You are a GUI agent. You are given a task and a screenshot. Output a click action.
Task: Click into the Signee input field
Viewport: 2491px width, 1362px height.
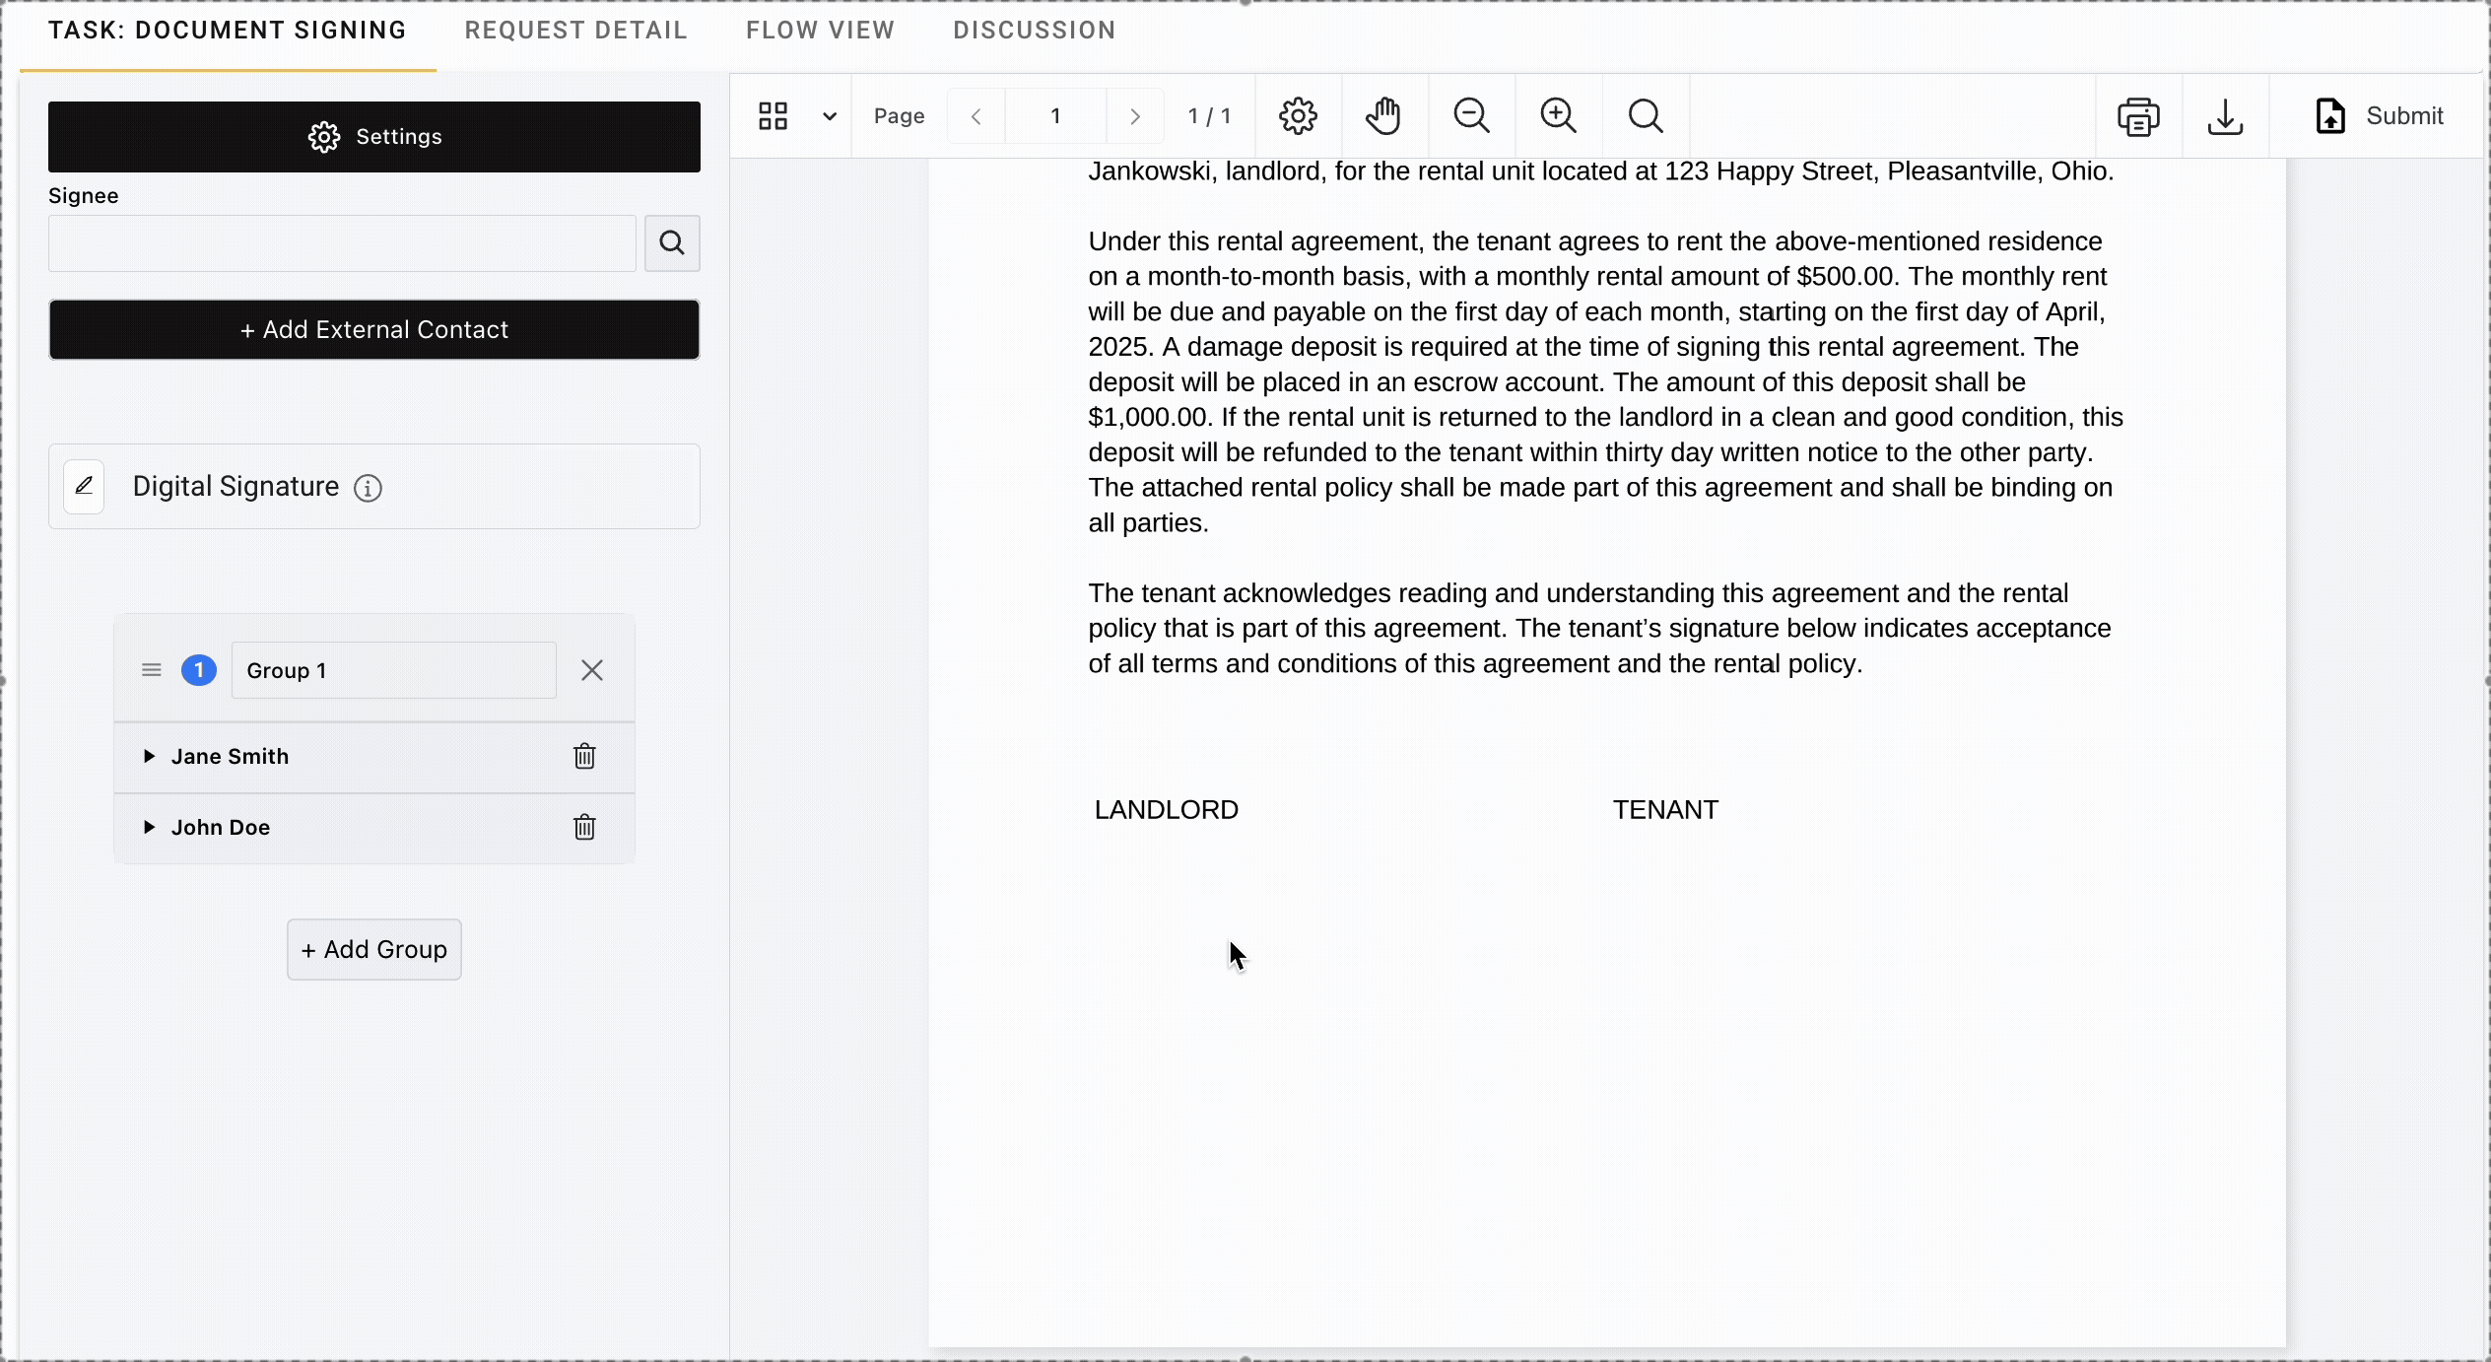[342, 242]
